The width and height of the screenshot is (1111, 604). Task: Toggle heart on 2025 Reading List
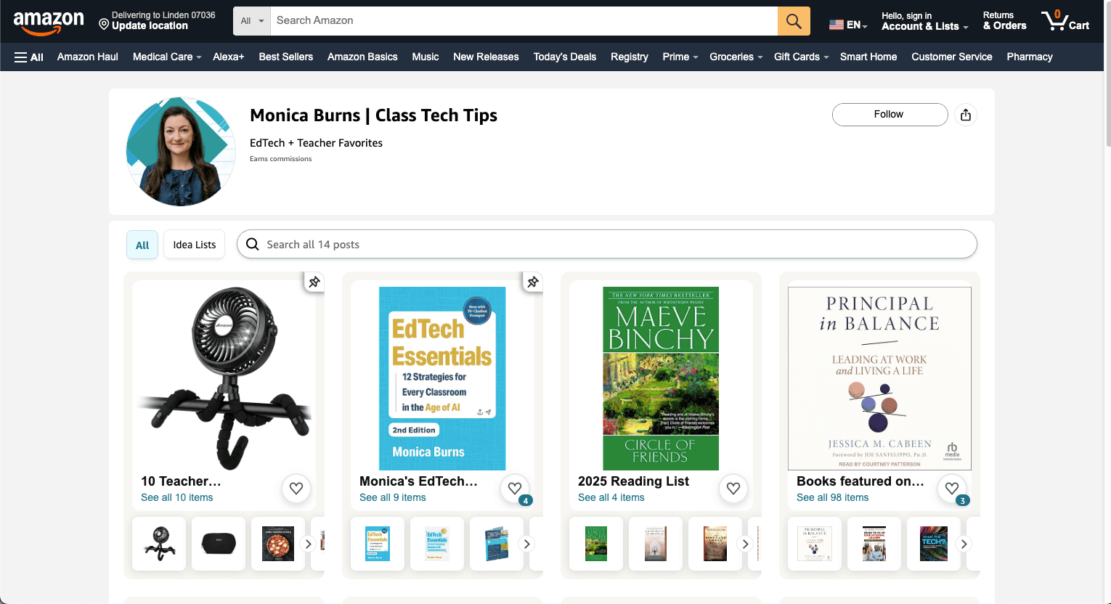tap(733, 489)
